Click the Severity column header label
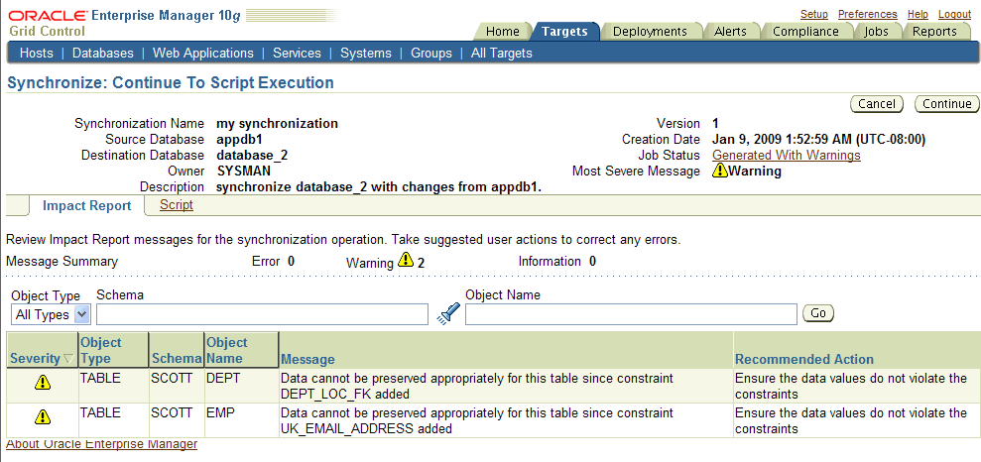 (x=36, y=359)
